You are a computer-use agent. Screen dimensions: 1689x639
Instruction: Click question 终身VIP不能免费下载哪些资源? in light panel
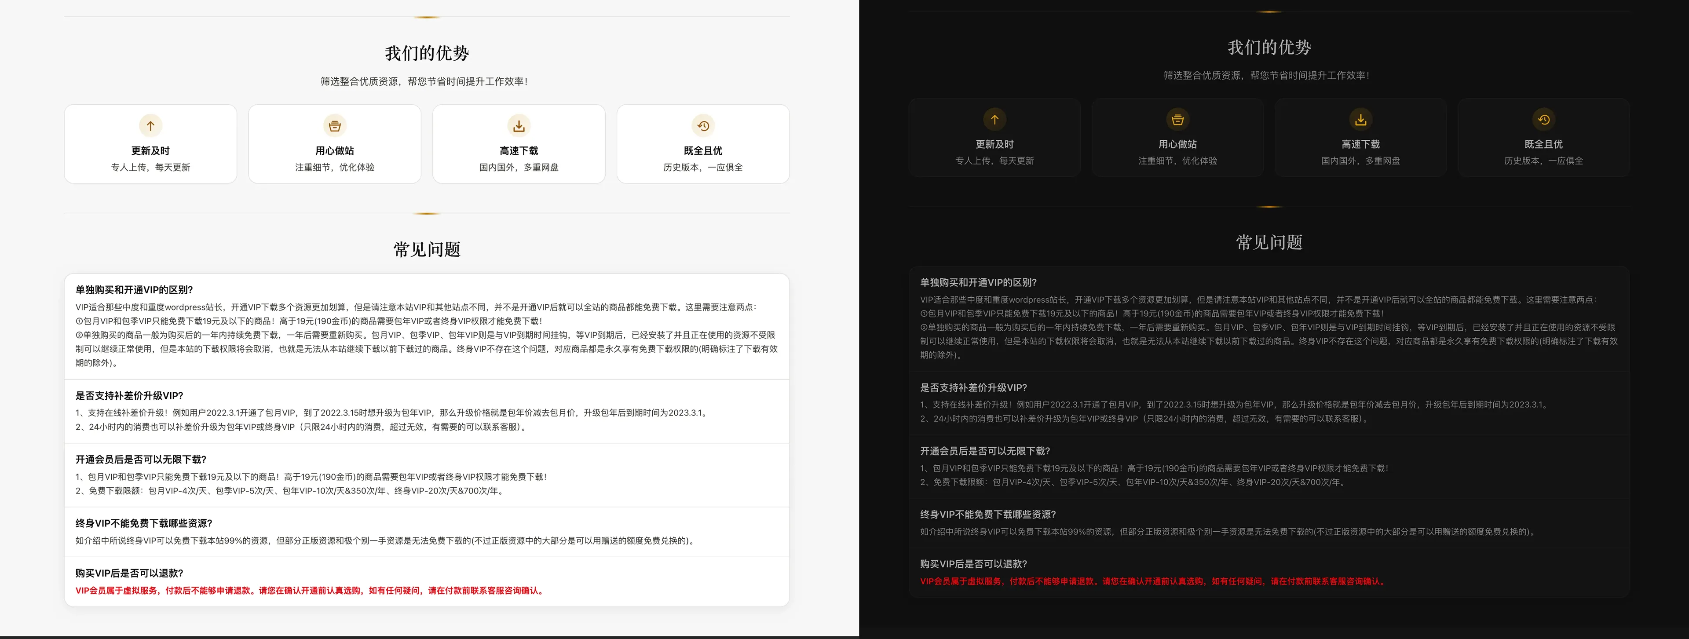(143, 523)
